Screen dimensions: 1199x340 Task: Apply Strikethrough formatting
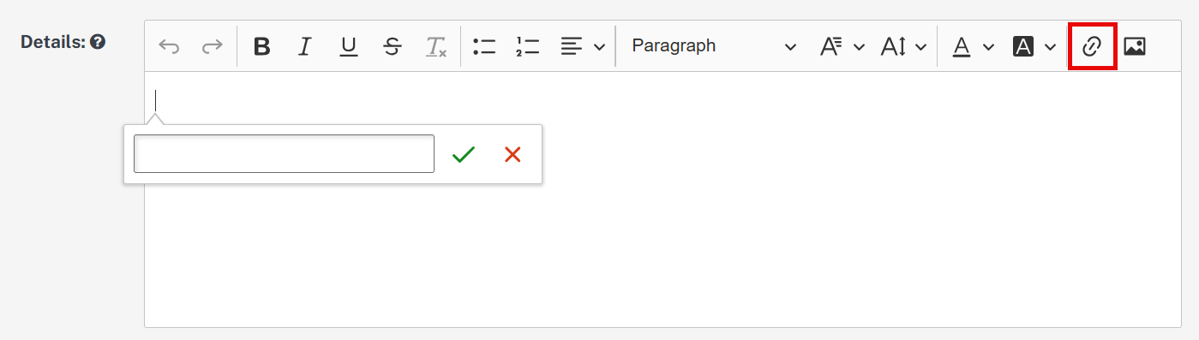point(393,46)
